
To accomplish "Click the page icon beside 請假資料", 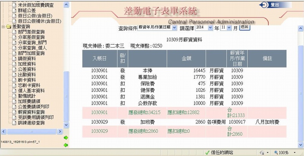I will coord(14,59).
